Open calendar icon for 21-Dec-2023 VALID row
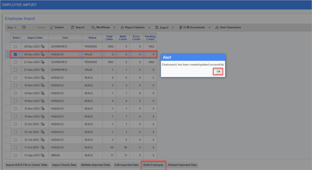Viewport: 312px width, 170px height. (x=43, y=70)
